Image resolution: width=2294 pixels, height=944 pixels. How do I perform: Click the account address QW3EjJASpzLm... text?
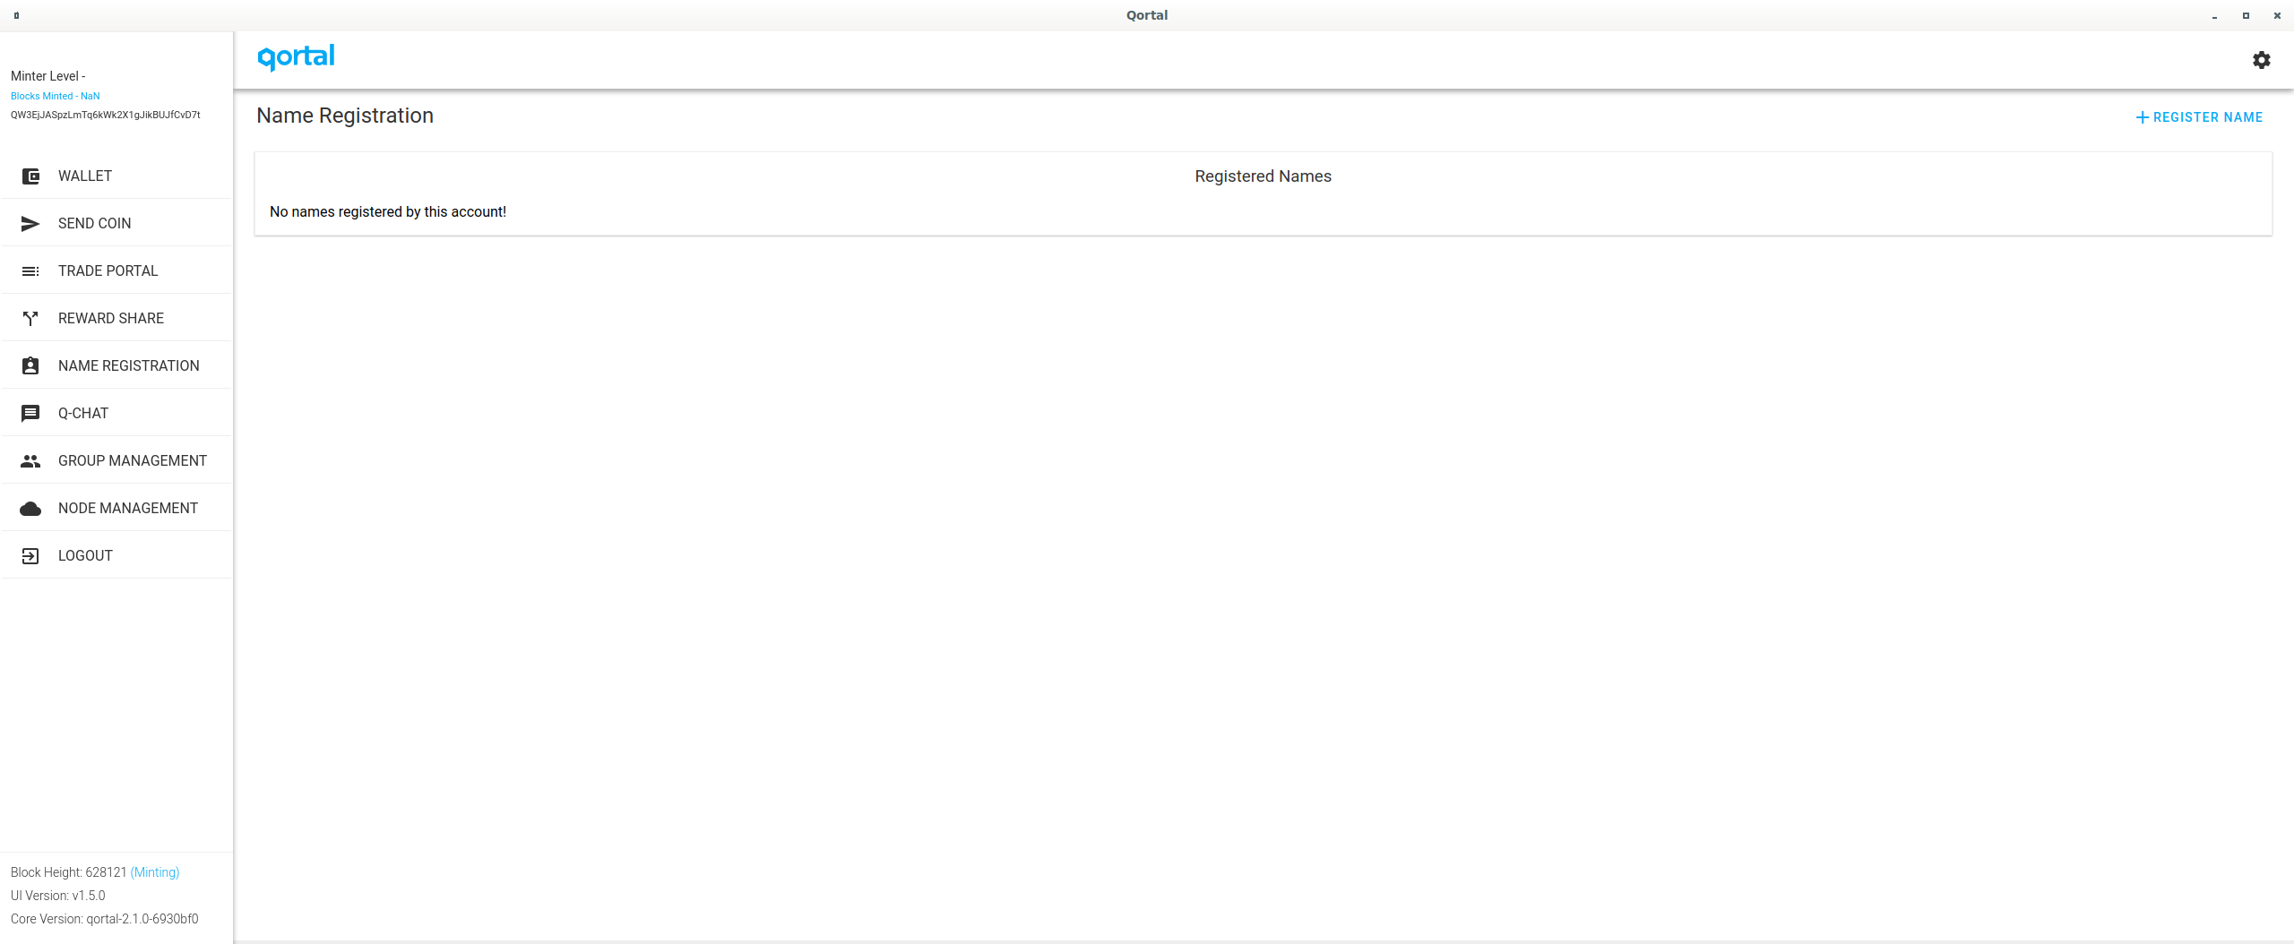click(x=106, y=115)
